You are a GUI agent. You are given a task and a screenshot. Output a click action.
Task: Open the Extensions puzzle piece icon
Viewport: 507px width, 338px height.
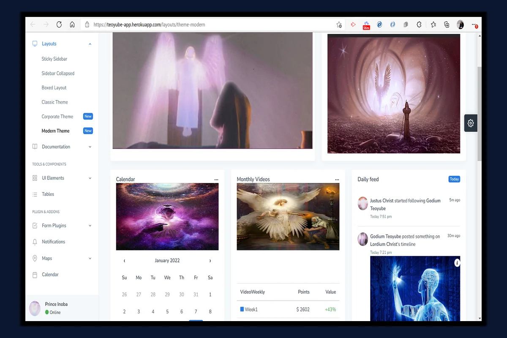pyautogui.click(x=419, y=25)
